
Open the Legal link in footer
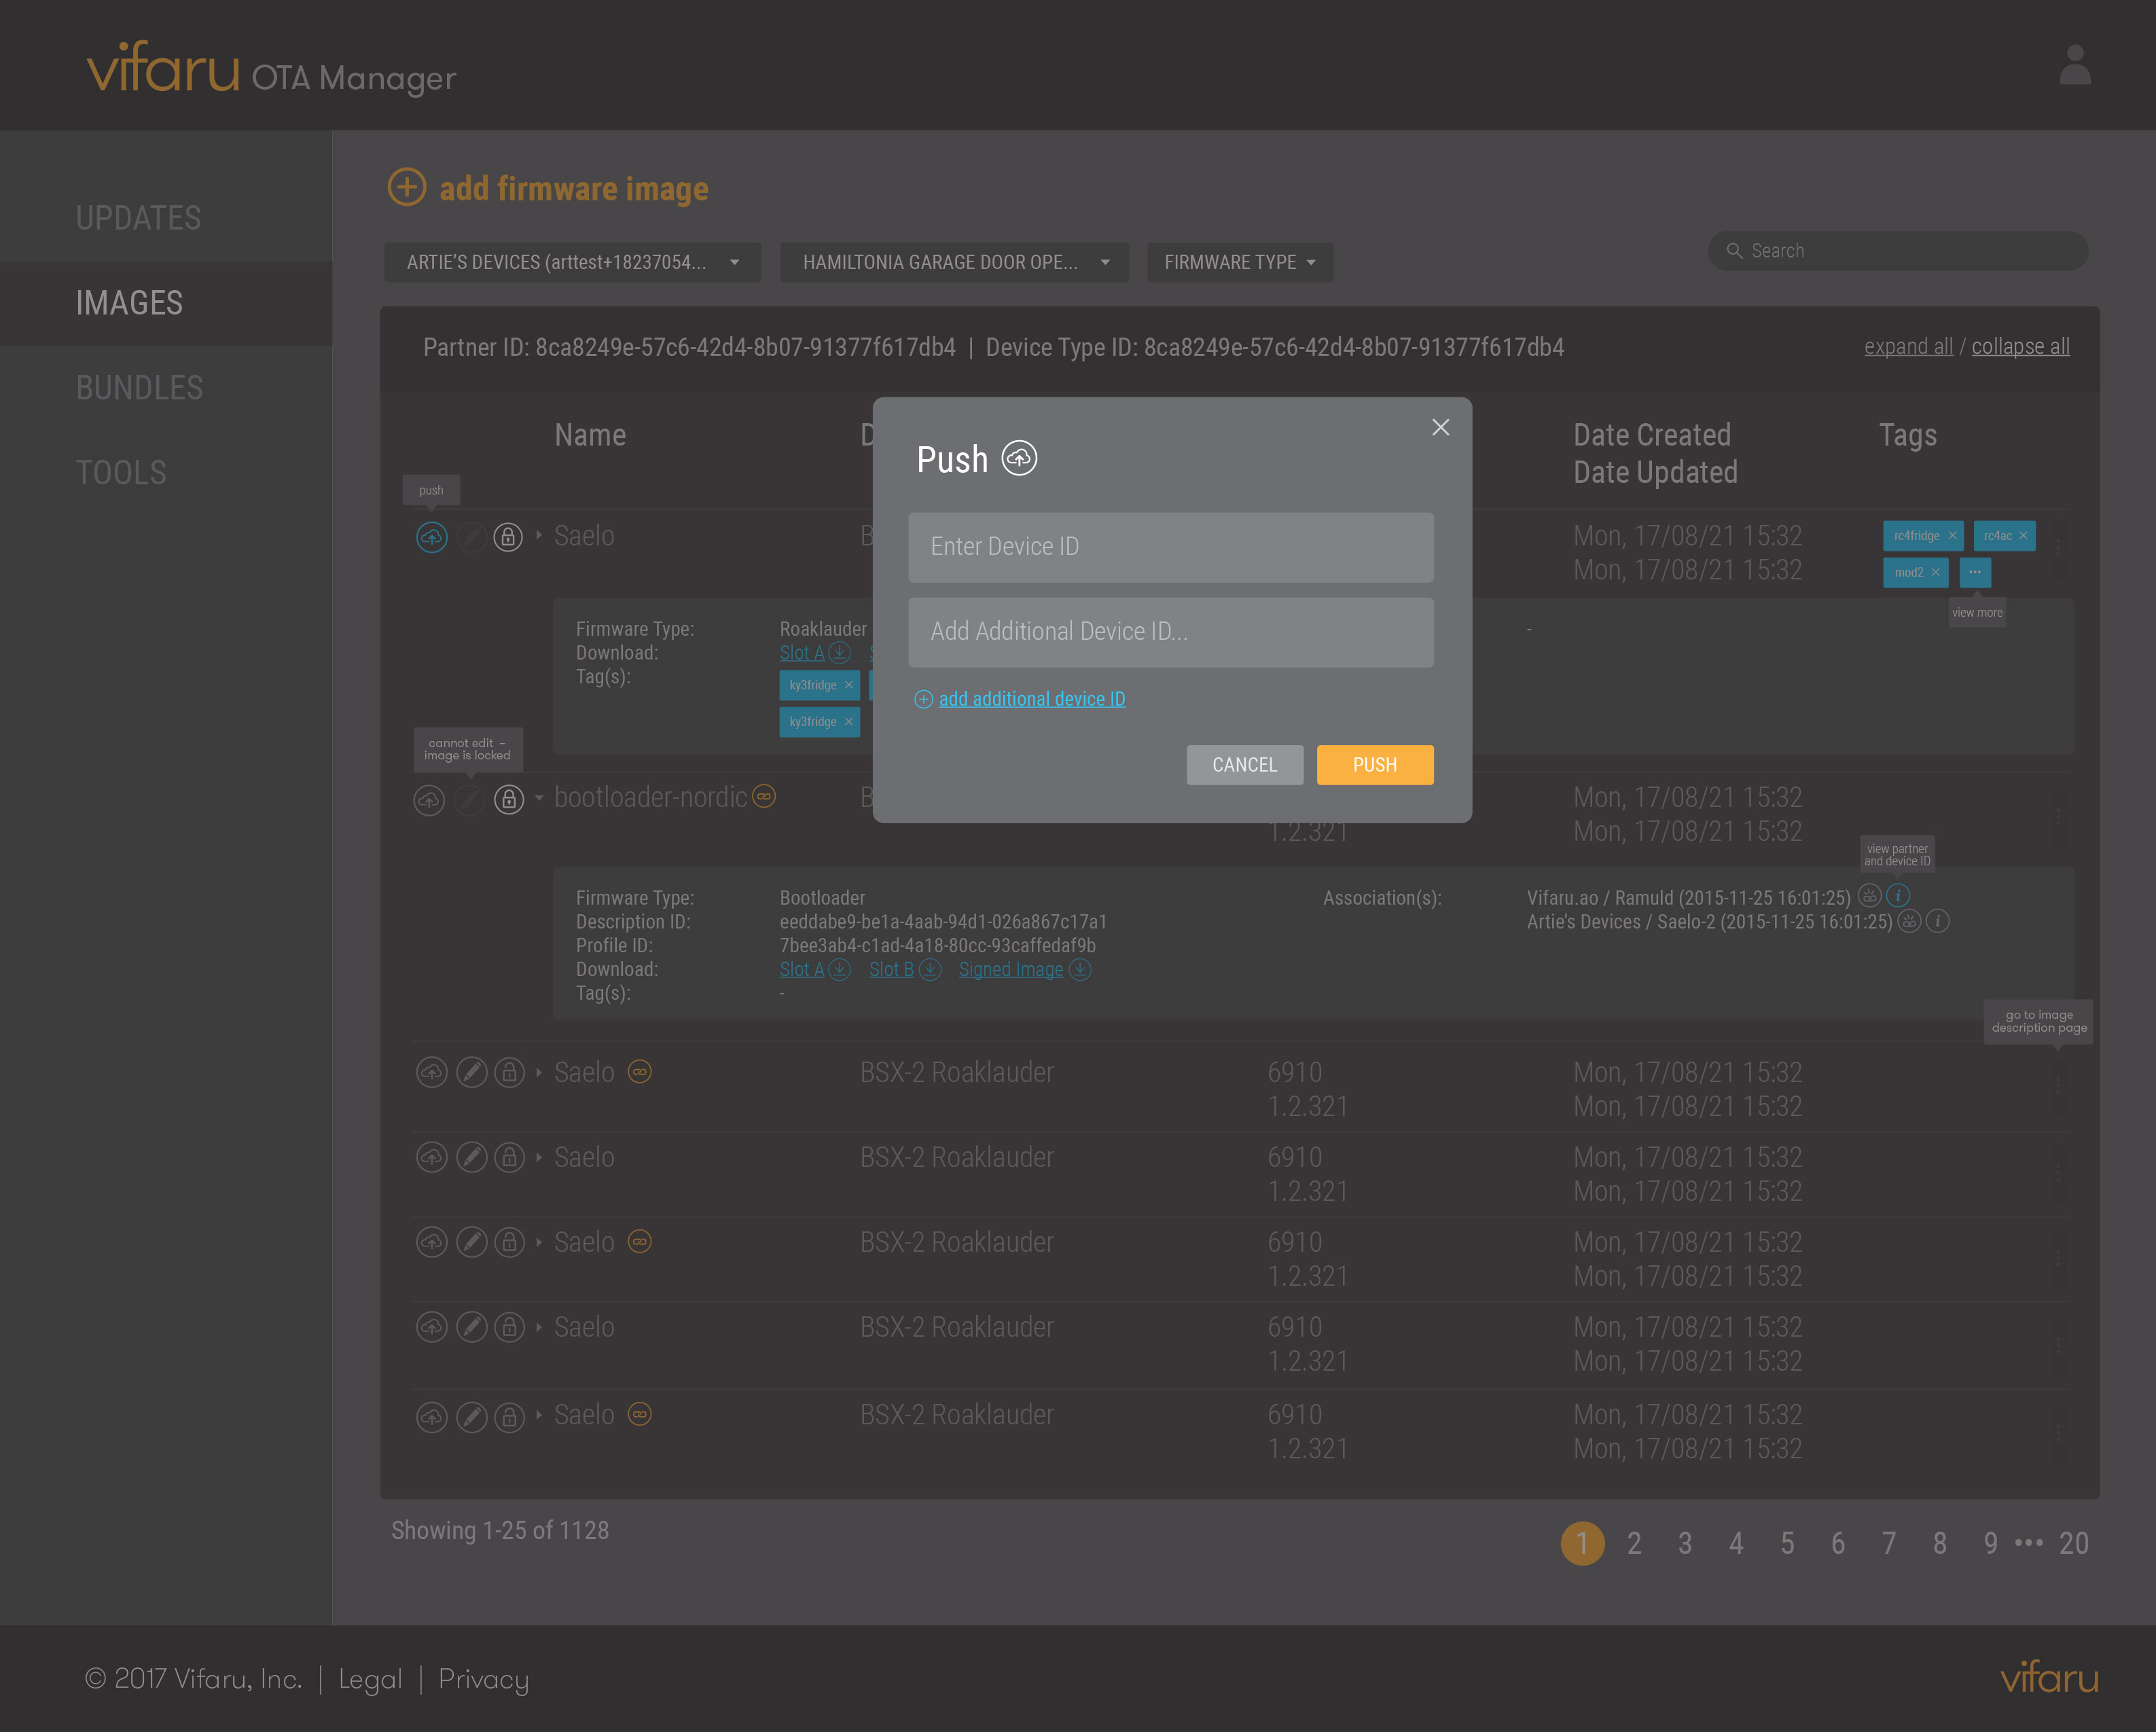(x=370, y=1679)
